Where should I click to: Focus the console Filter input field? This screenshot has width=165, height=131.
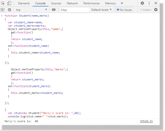click(75, 10)
